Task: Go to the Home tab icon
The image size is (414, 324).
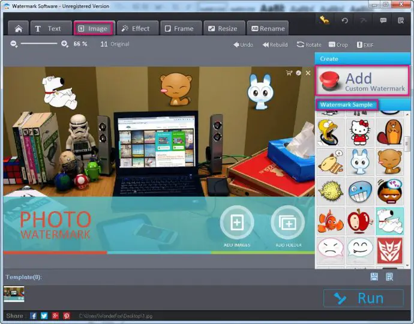Action: tap(18, 28)
